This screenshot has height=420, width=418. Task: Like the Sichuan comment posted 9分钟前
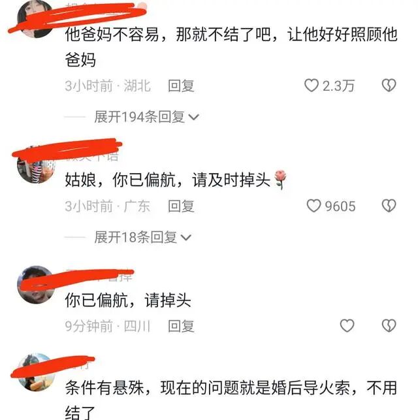click(347, 326)
